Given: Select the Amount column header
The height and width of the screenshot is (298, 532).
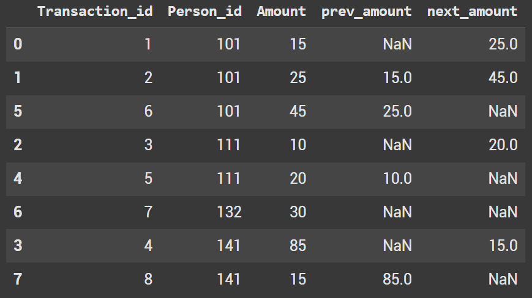Looking at the screenshot, I should pos(281,12).
